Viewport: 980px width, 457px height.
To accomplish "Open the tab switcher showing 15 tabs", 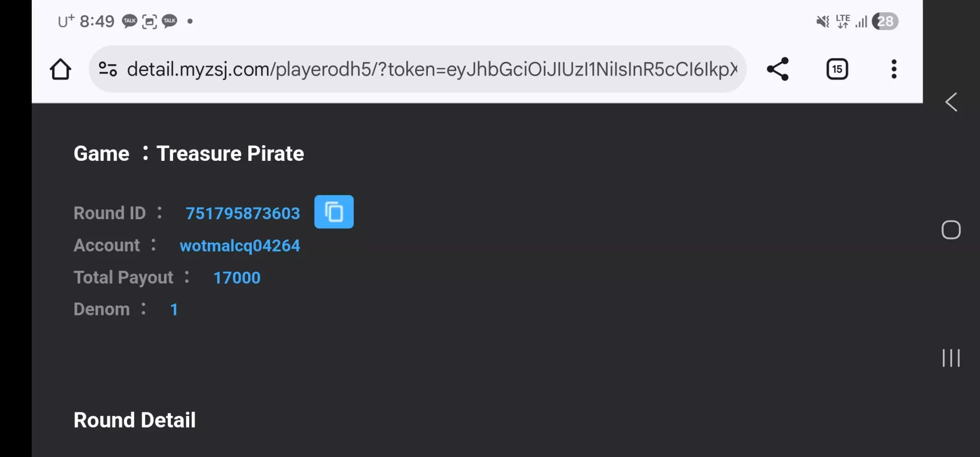I will 837,69.
